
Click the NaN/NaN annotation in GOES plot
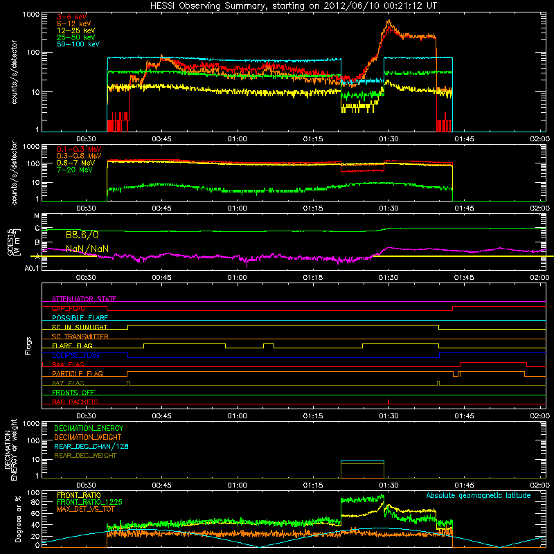click(87, 249)
